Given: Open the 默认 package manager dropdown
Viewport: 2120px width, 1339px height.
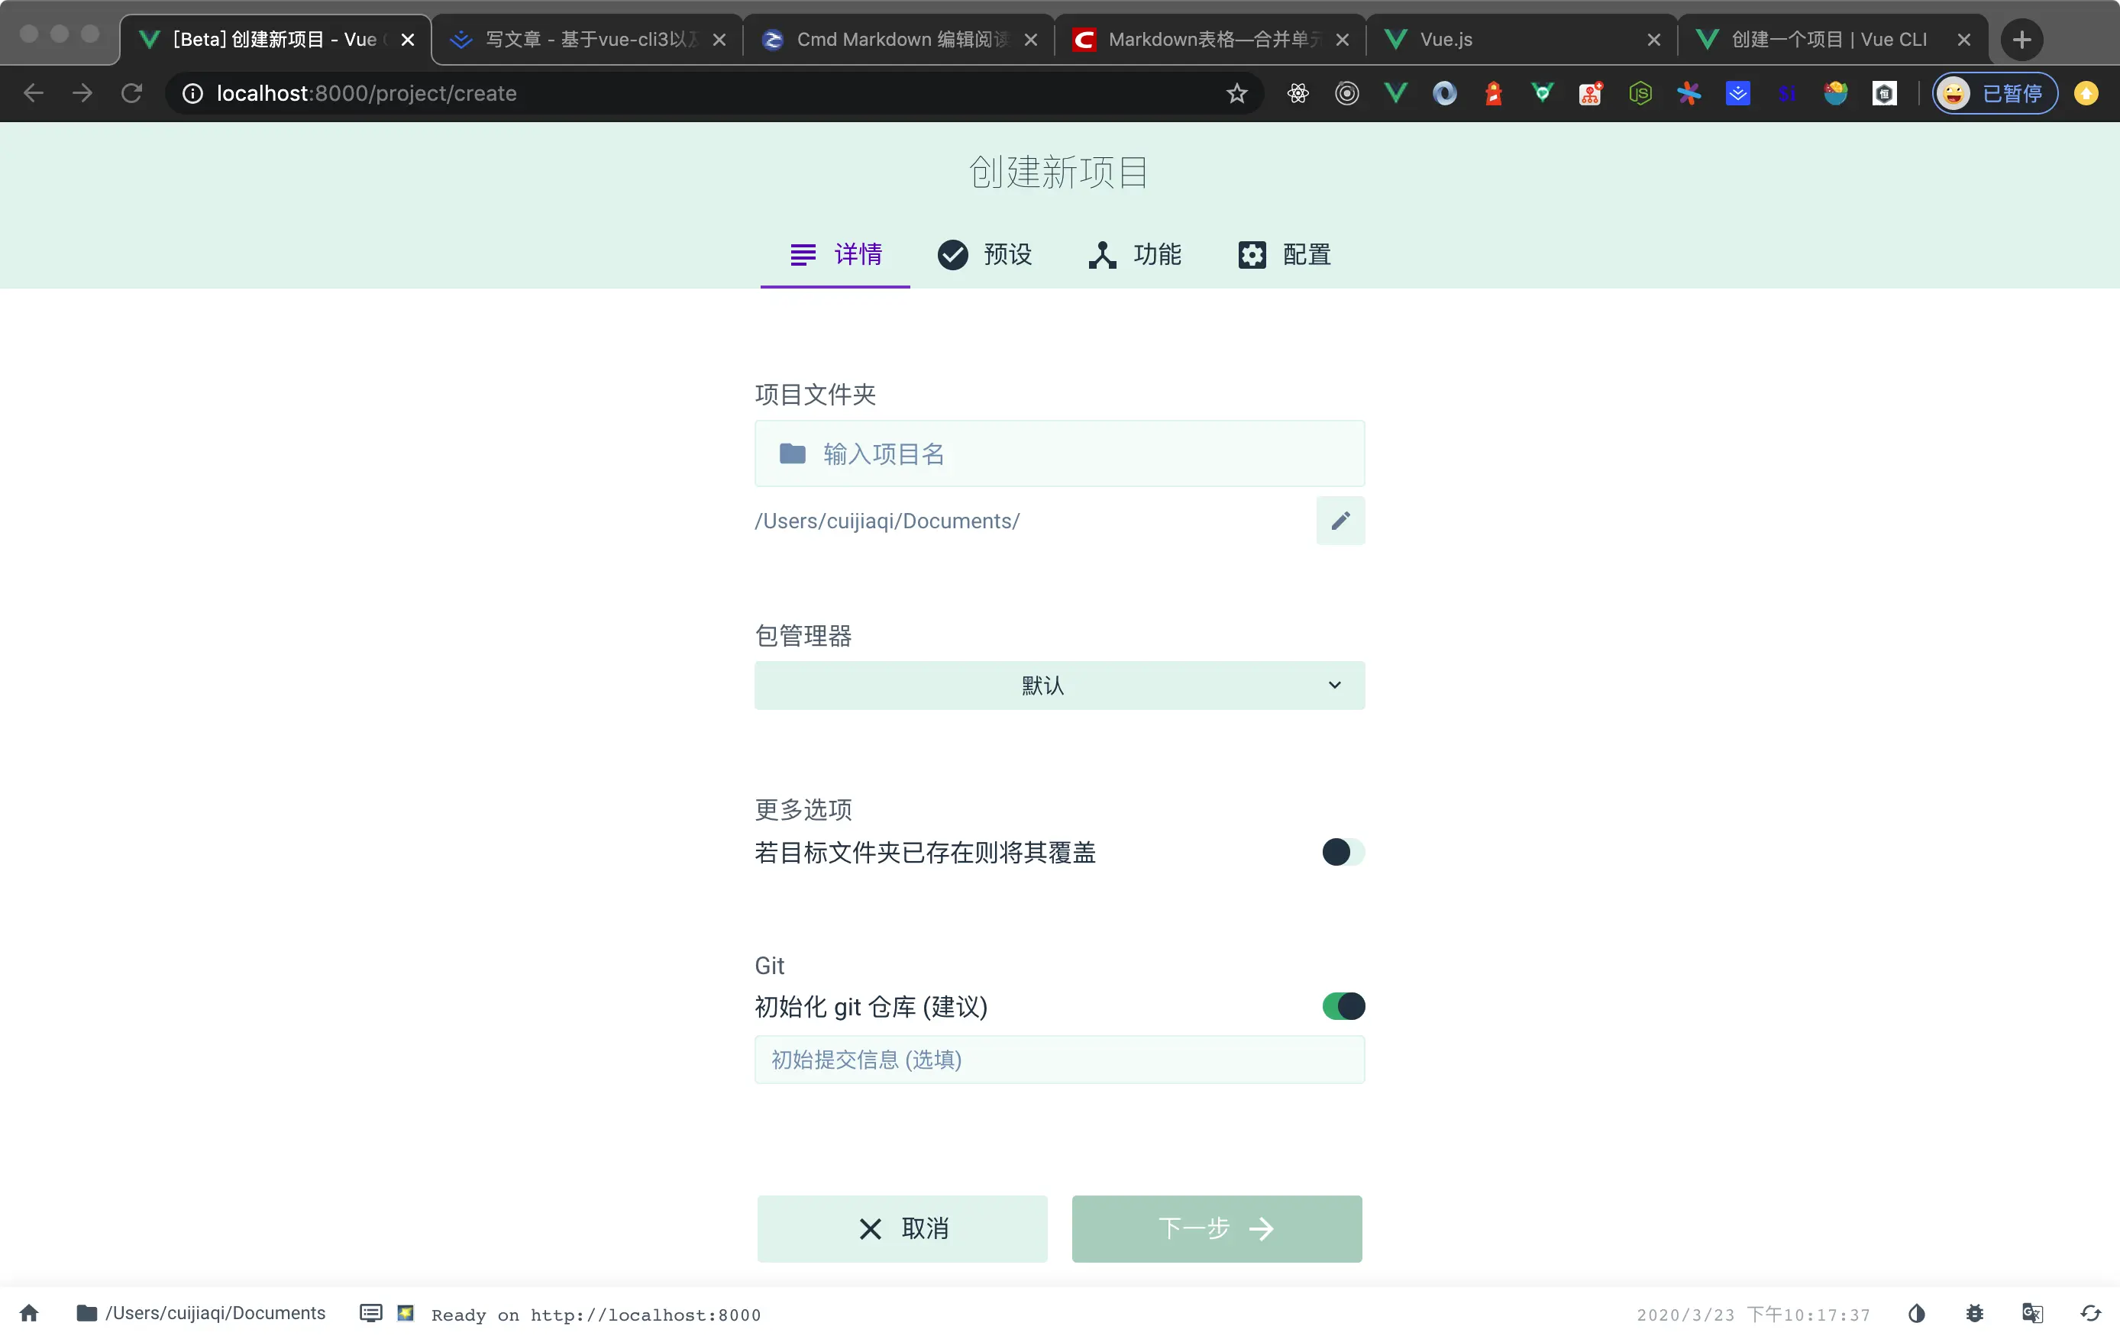Looking at the screenshot, I should (x=1059, y=685).
